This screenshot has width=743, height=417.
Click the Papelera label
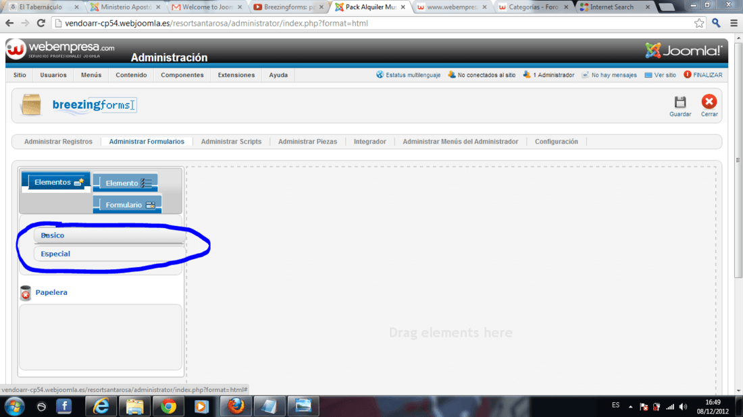(x=51, y=293)
